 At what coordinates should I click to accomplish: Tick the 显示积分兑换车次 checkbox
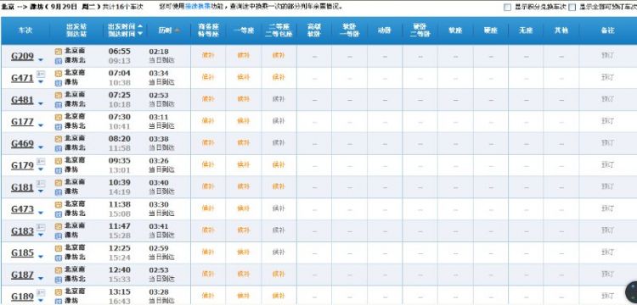point(507,8)
